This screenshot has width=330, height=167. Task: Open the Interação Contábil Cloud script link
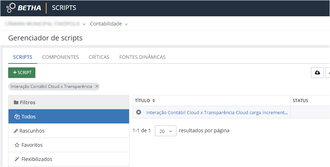point(217,112)
